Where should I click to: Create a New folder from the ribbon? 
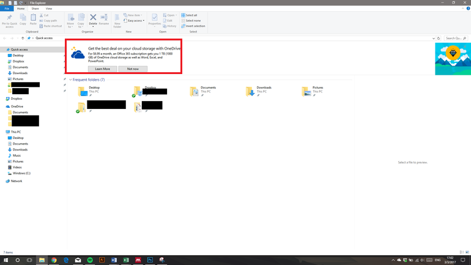[x=117, y=21]
